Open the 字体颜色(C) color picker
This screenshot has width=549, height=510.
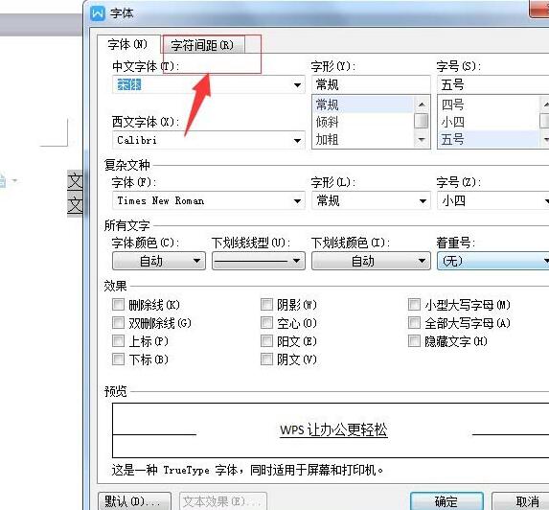159,261
